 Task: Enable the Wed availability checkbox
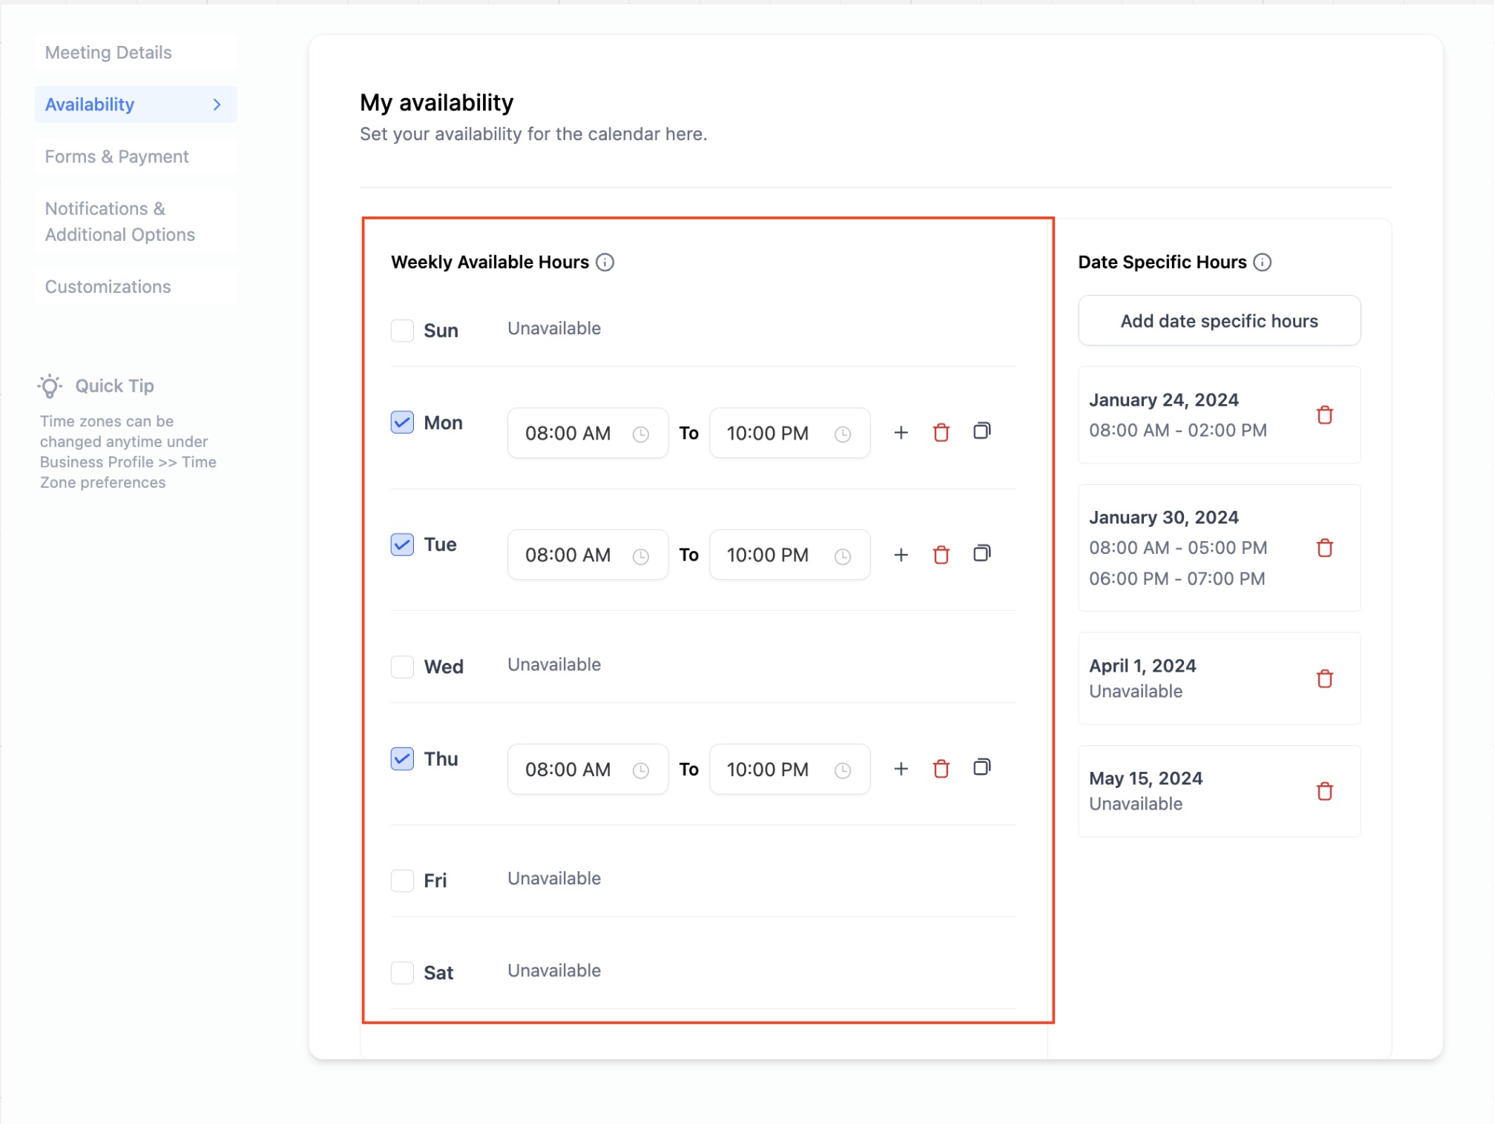(x=402, y=666)
